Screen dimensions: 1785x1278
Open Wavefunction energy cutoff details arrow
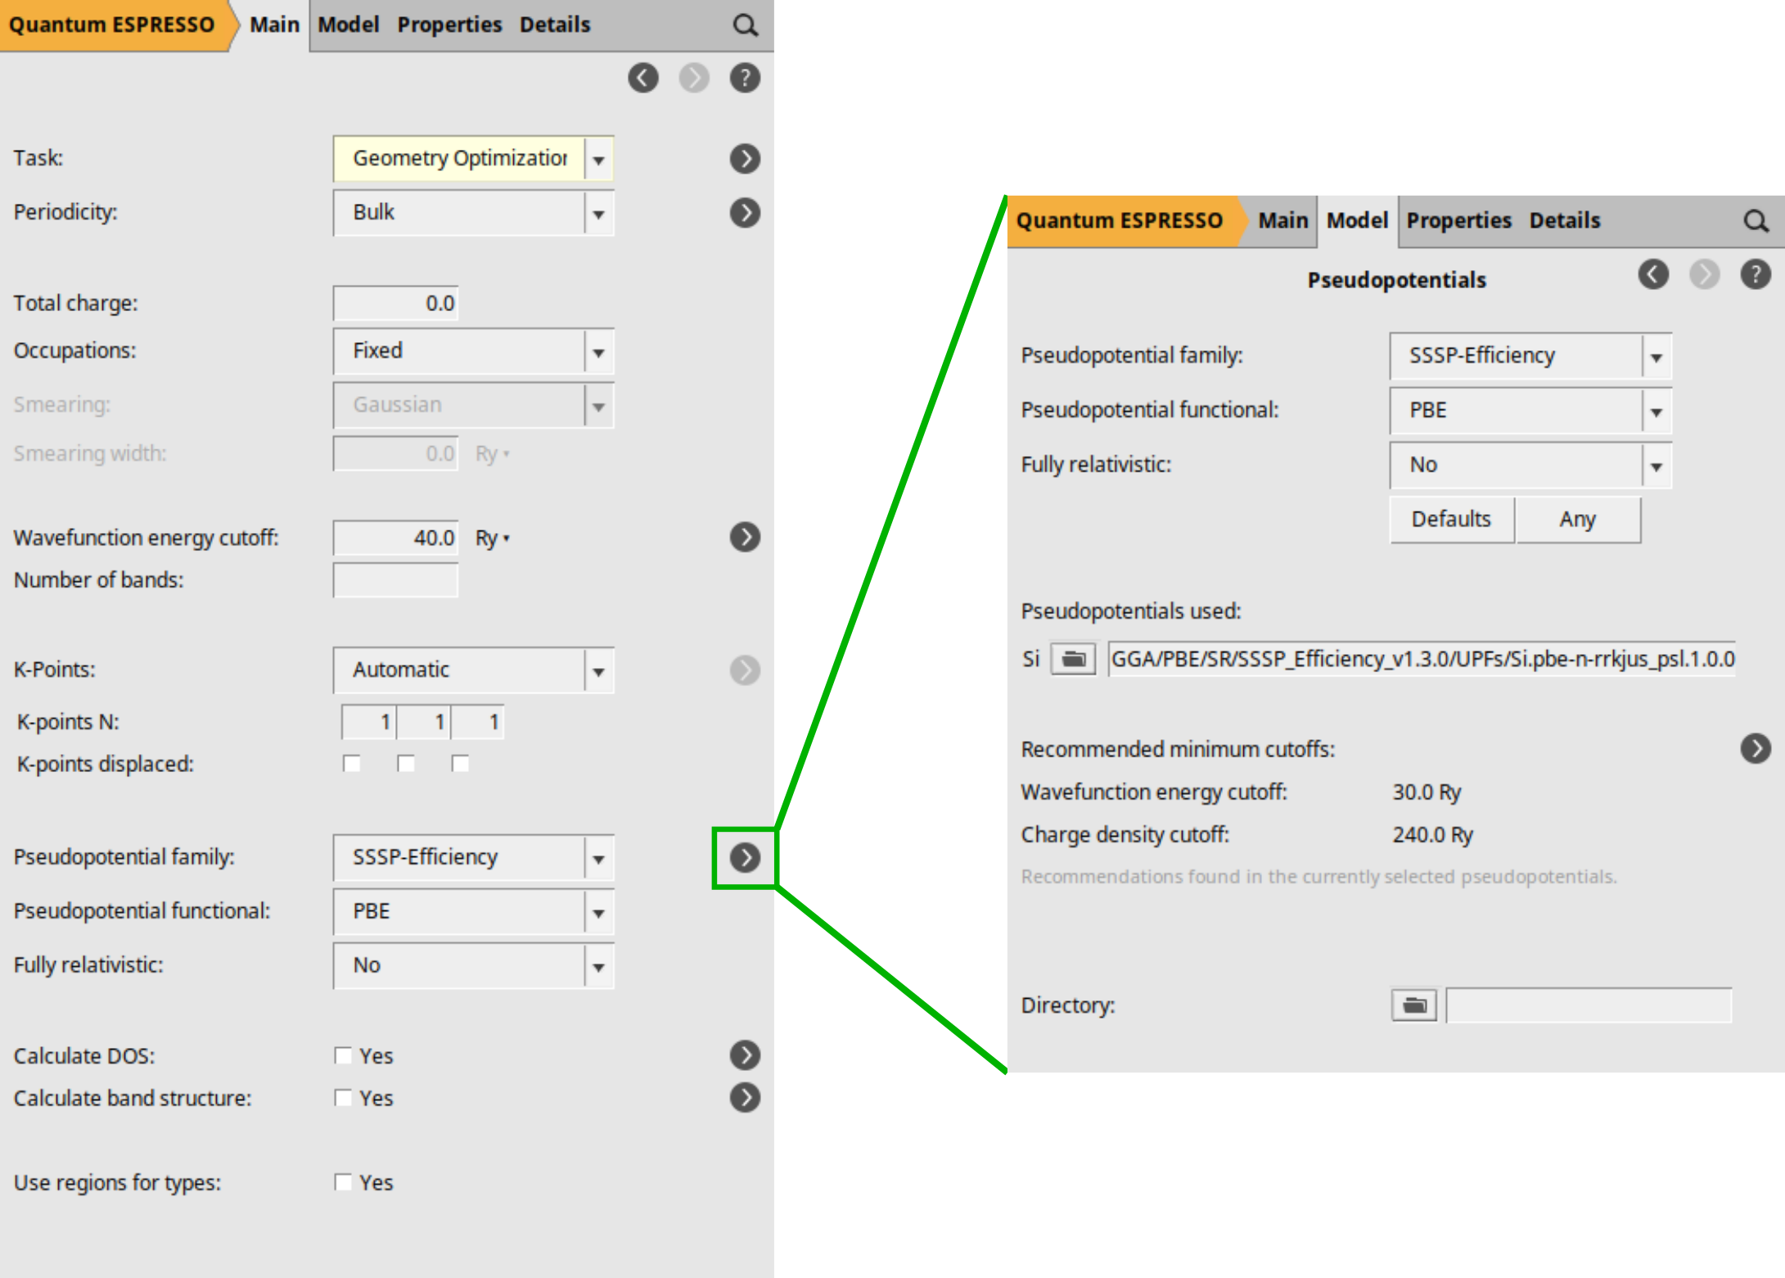click(x=745, y=537)
